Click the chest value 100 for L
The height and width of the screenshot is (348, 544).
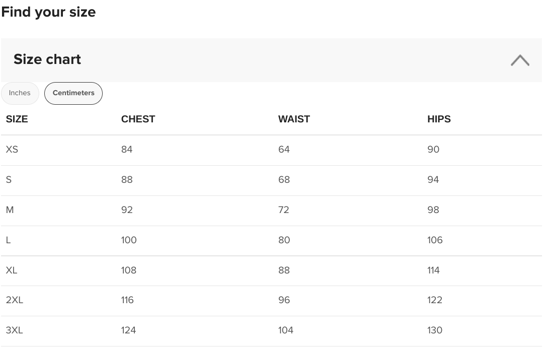[x=129, y=240]
